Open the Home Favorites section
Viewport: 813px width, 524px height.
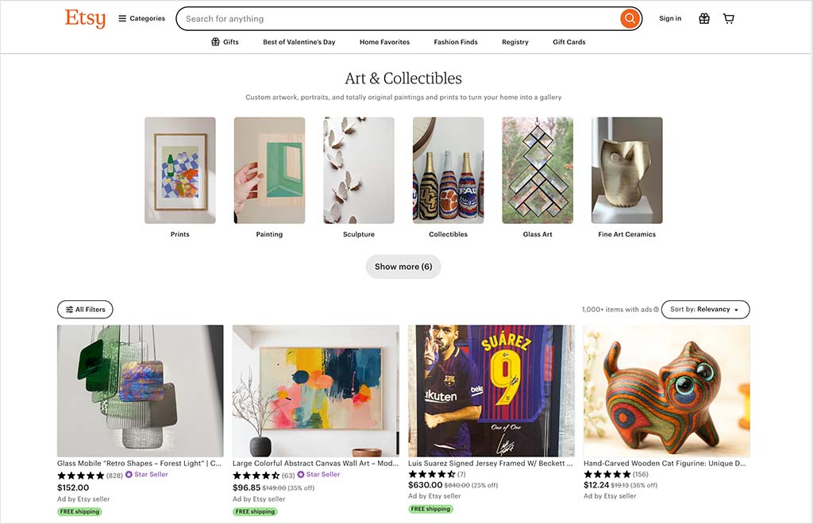(384, 41)
